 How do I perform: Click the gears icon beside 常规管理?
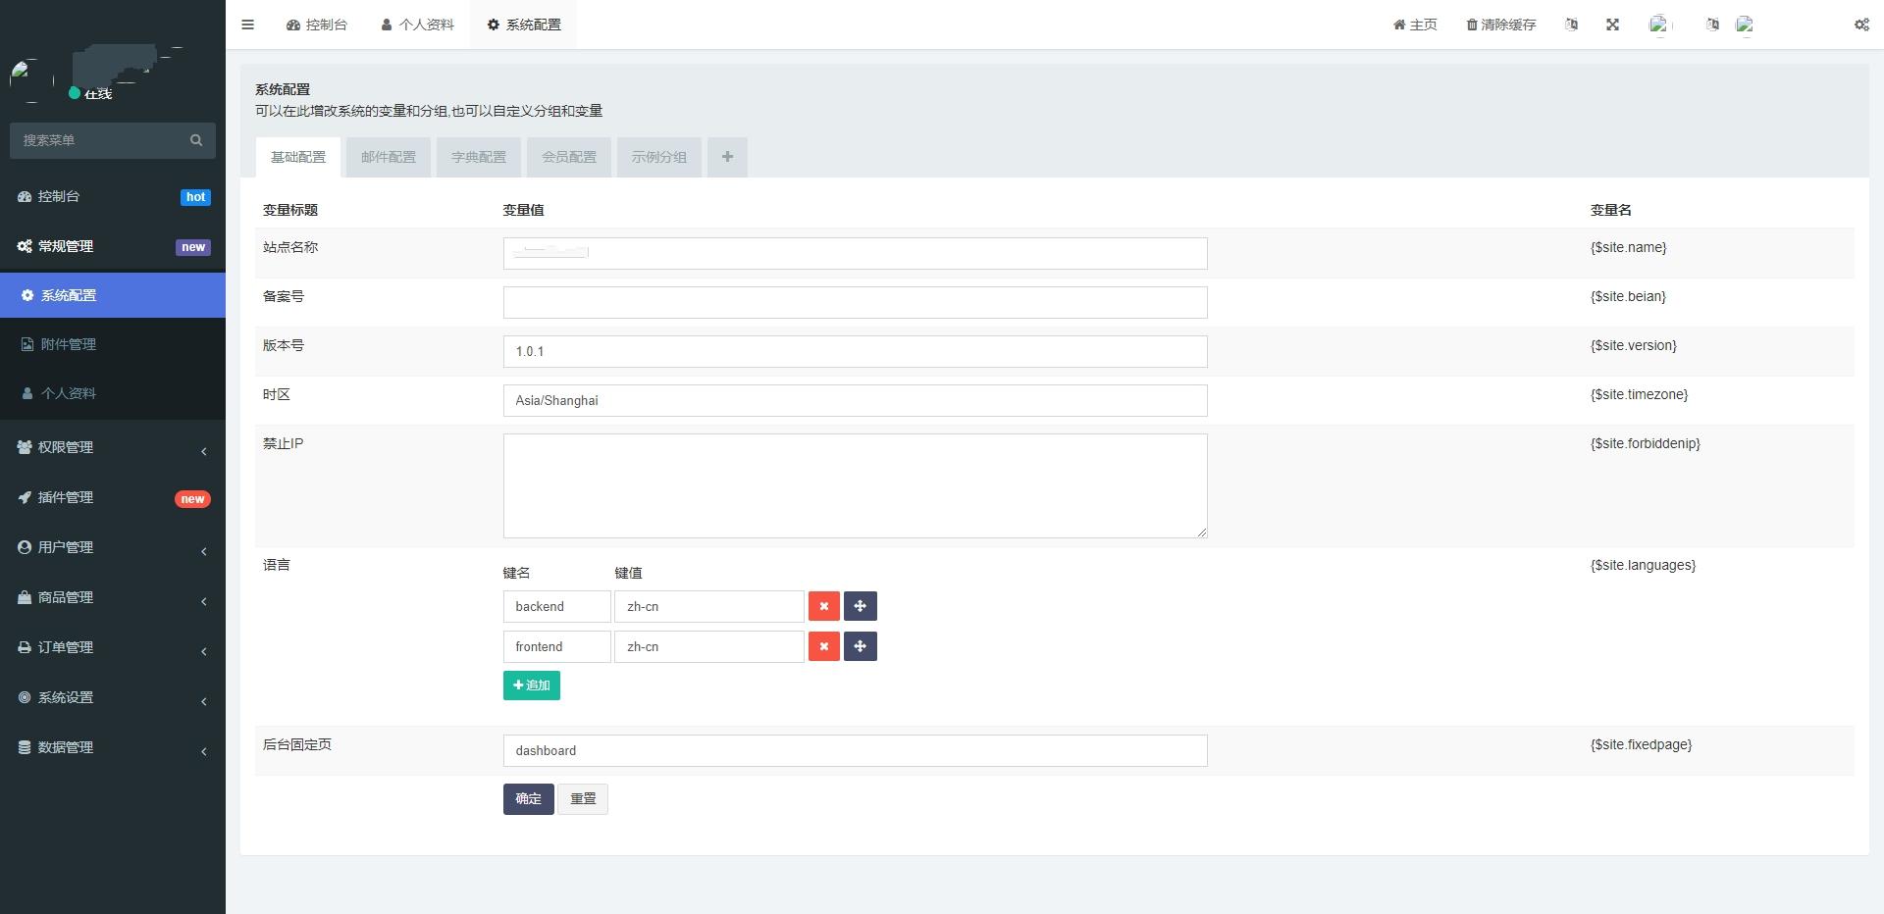pos(25,246)
